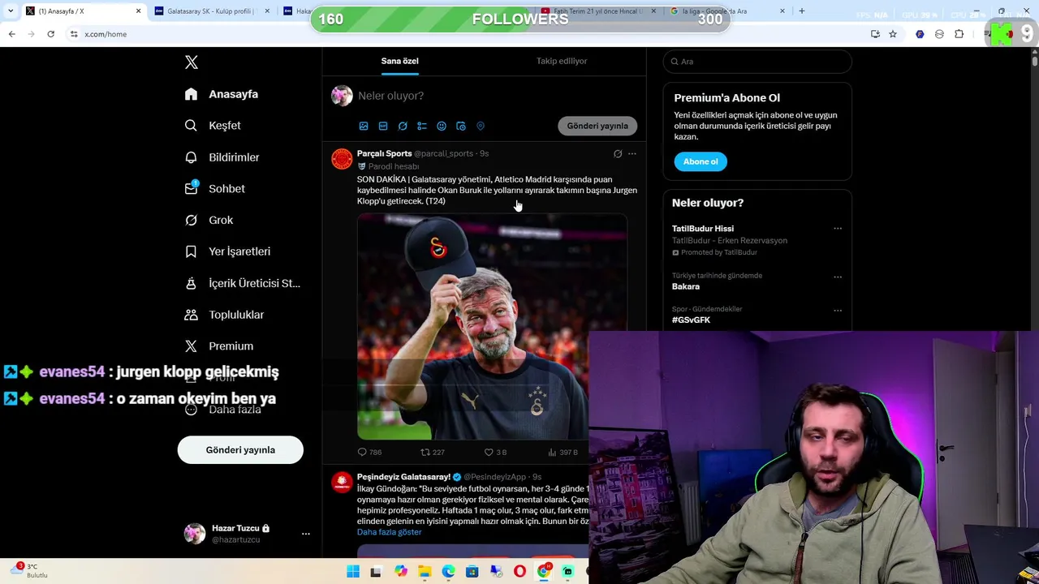Open Chrome extensions puzzle icon
The height and width of the screenshot is (584, 1039).
coord(959,34)
